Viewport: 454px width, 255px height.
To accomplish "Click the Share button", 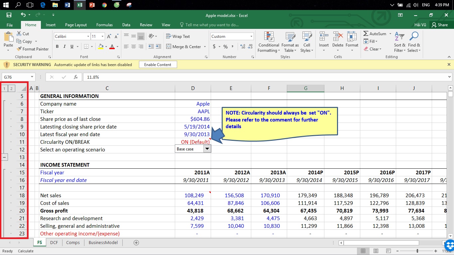I will point(440,25).
